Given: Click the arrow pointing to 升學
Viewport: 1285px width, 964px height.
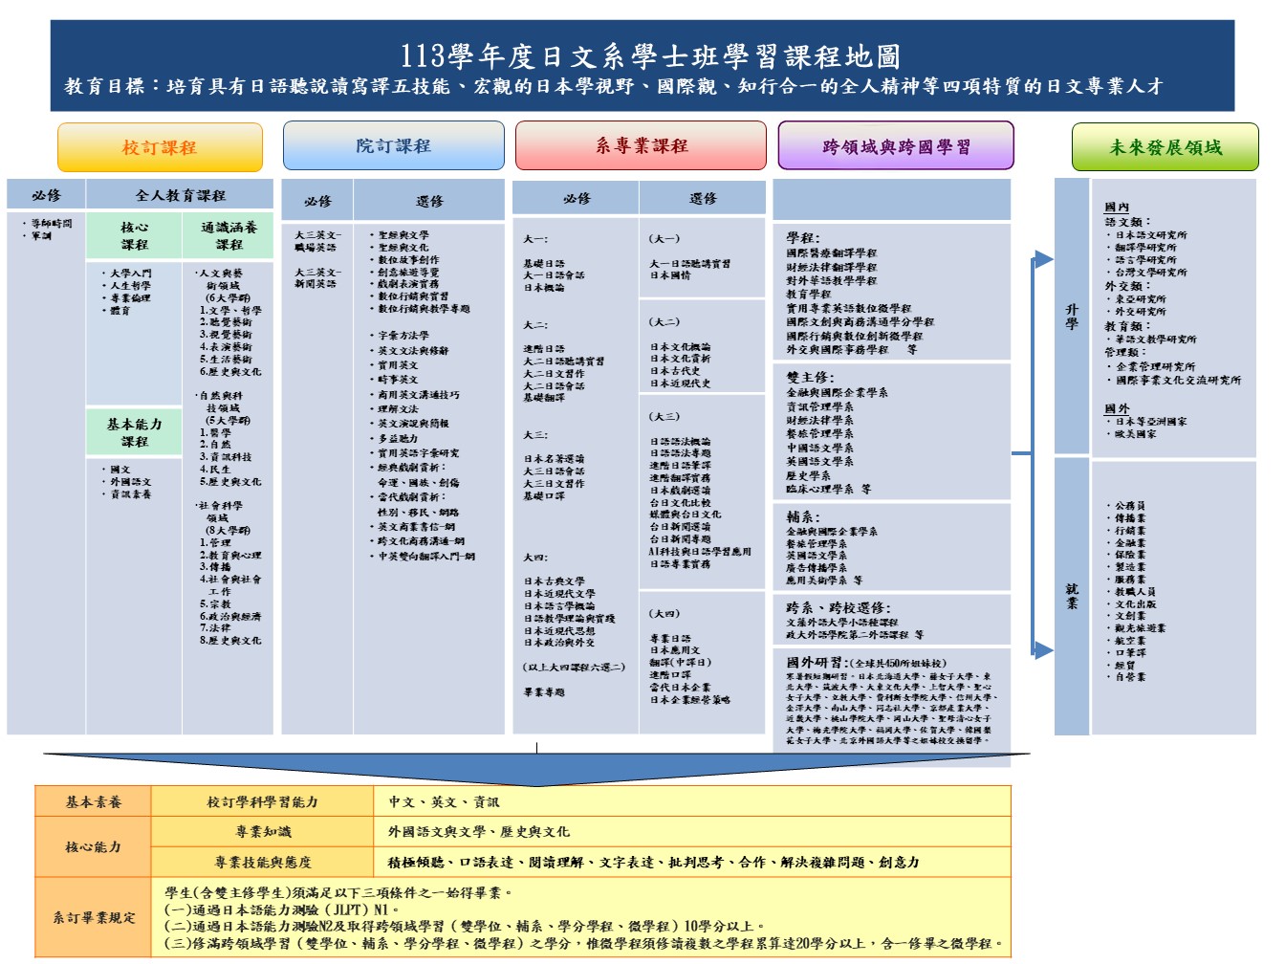Looking at the screenshot, I should (1043, 259).
